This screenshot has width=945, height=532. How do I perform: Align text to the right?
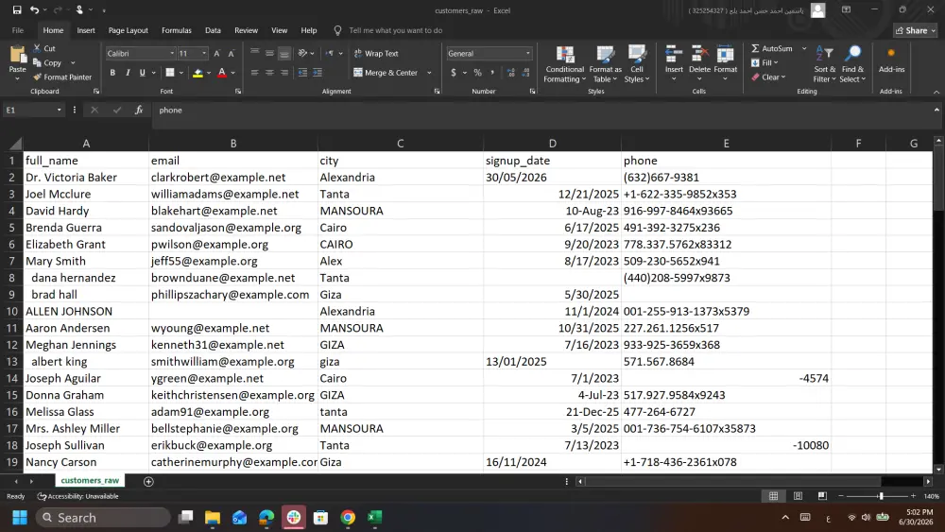[284, 73]
